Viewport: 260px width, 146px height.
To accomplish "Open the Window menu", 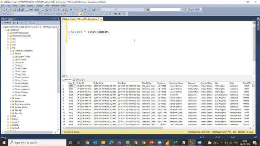I will (x=55, y=6).
